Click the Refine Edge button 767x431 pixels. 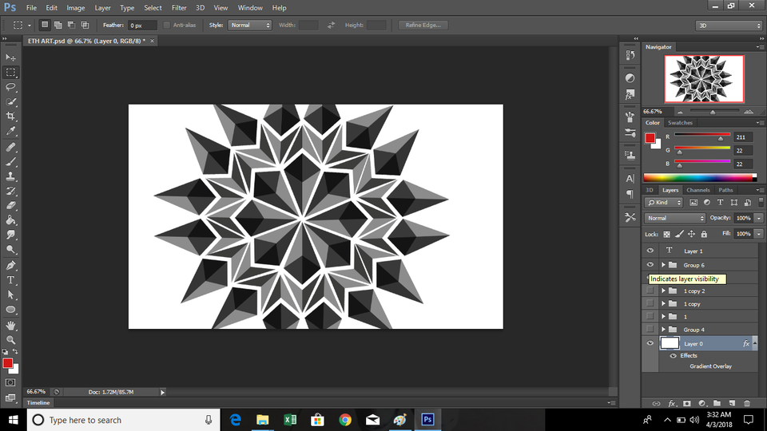tap(423, 26)
